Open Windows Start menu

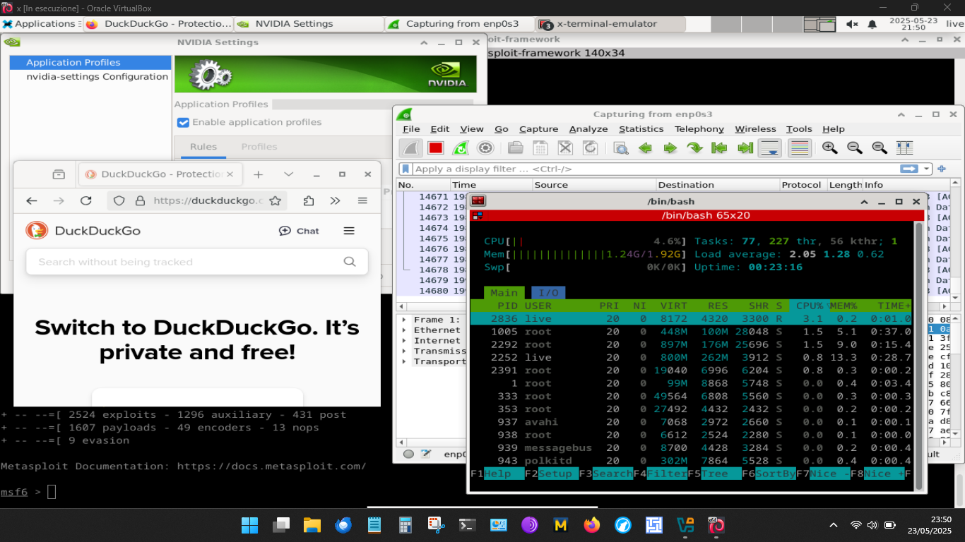(249, 525)
